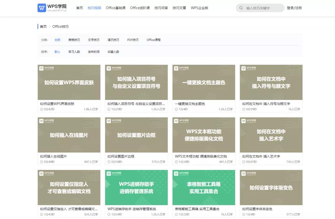This screenshot has height=219, width=335.
Task: Filter videos by 表格技巧 category
Action: point(74,40)
